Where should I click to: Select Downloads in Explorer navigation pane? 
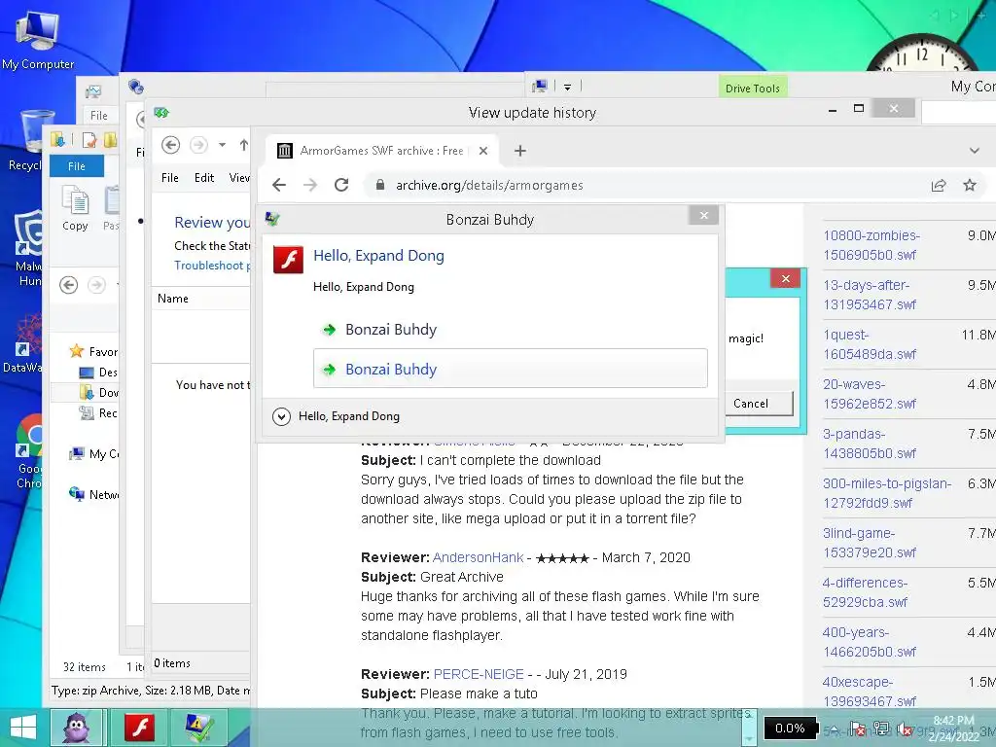pos(98,393)
